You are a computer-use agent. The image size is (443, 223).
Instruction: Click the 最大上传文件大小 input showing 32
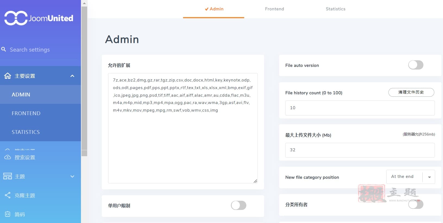tap(360, 150)
